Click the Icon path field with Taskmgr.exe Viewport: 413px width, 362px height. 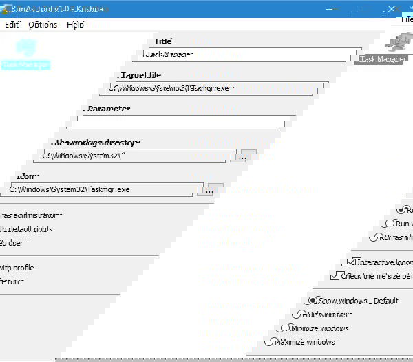[x=102, y=189]
